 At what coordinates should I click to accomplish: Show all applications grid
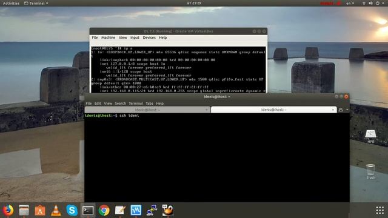pyautogui.click(x=380, y=210)
